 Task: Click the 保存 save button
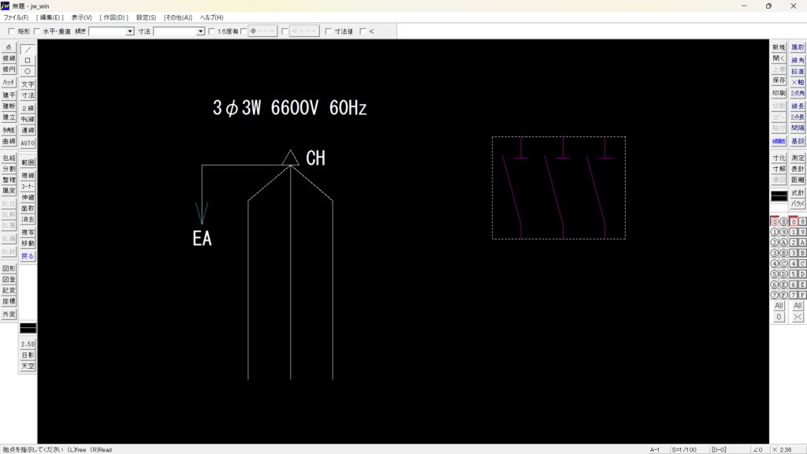(779, 80)
